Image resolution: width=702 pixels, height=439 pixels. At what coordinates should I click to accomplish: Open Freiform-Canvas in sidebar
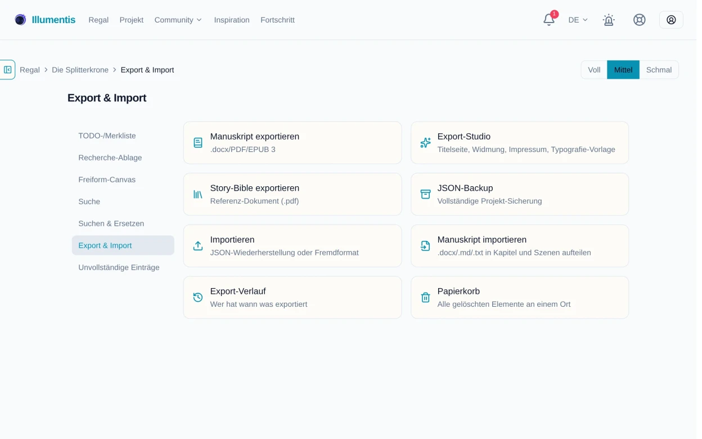coord(123,180)
